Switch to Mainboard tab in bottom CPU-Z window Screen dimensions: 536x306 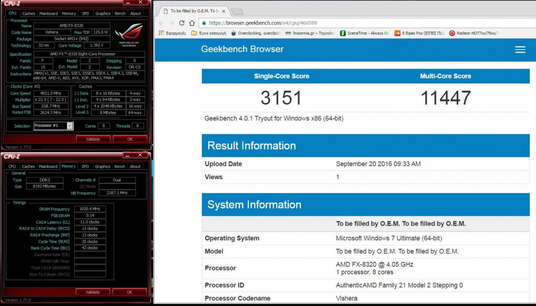coord(48,166)
